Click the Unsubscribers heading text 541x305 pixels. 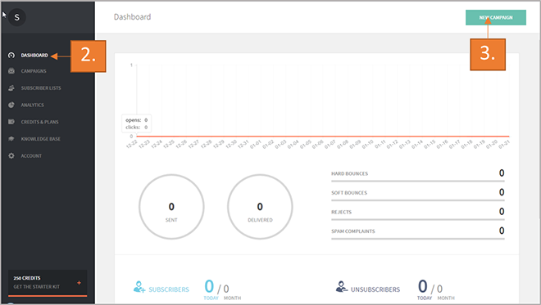click(x=375, y=289)
